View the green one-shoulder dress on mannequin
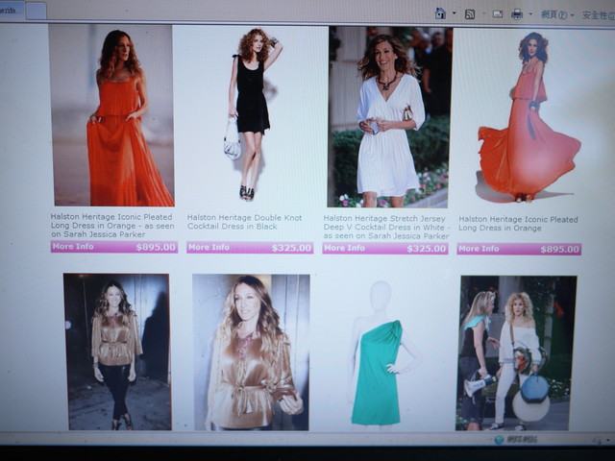This screenshot has width=615, height=461. click(x=383, y=353)
